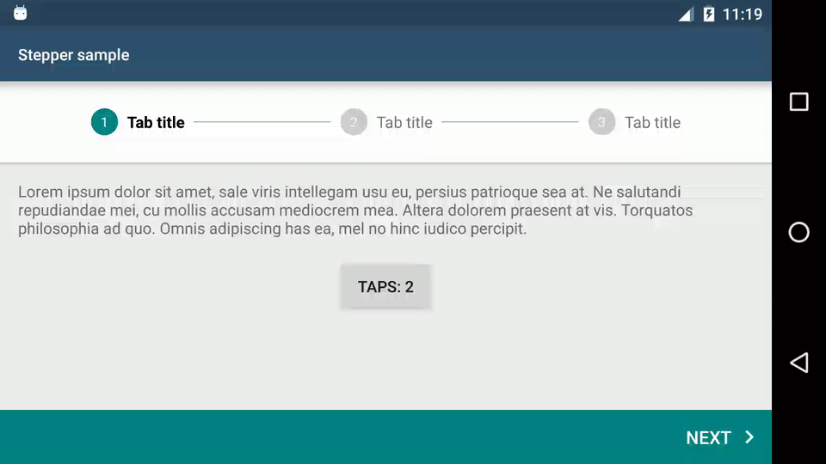Tap the NEXT text label
Viewport: 826px width, 464px height.
pos(708,437)
